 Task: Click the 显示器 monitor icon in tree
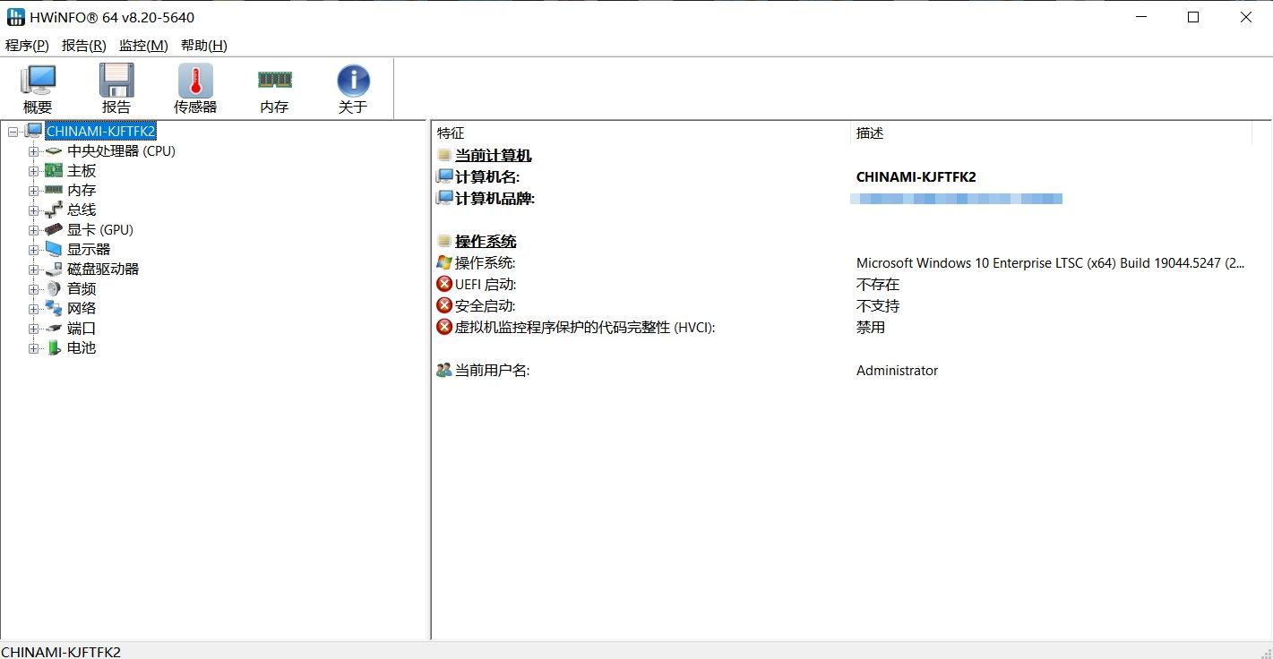pyautogui.click(x=54, y=250)
